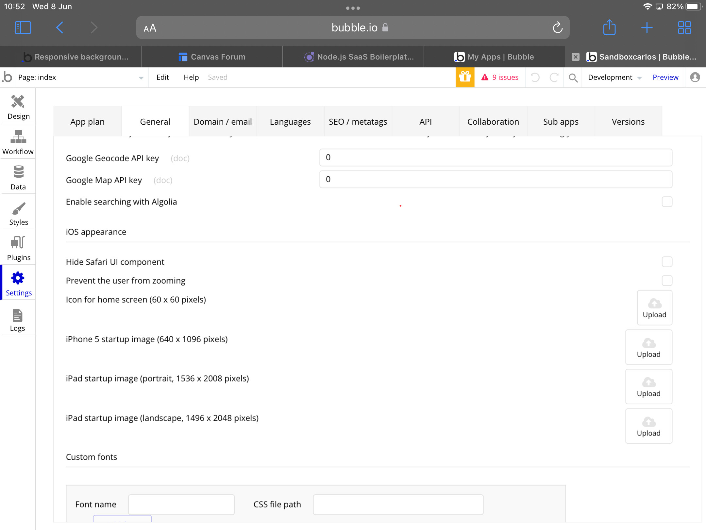Image resolution: width=706 pixels, height=530 pixels.
Task: Open the Plugins tab
Action: pos(18,248)
